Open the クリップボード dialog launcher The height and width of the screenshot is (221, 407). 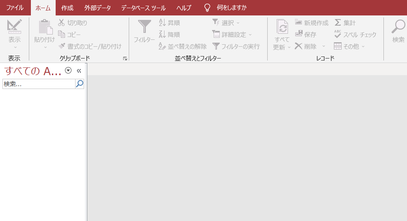click(x=125, y=58)
